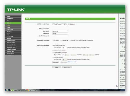Click Max Idle Time field under Connect on Demand

[64, 48]
